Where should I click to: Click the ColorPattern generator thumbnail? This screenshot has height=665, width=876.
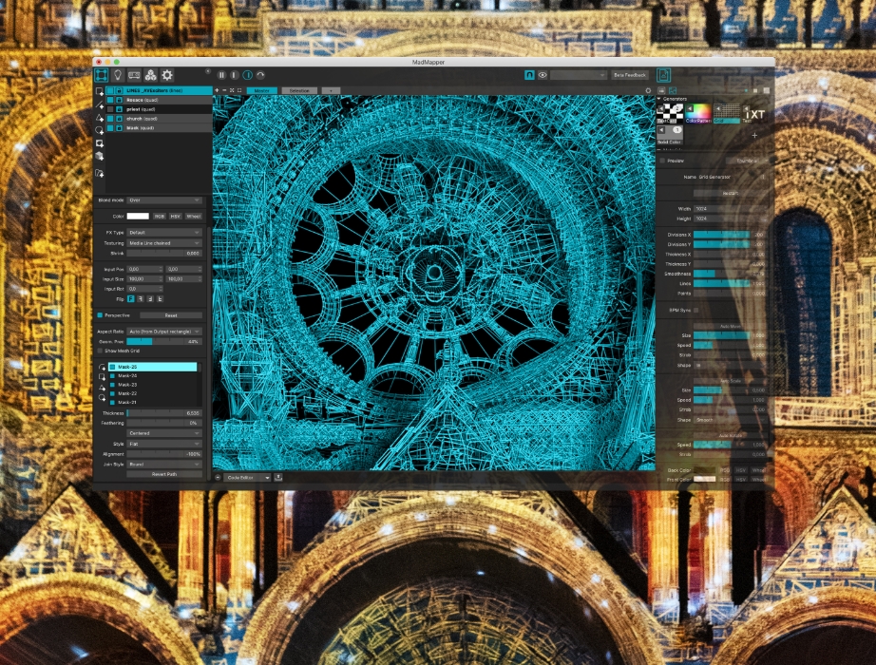(698, 112)
